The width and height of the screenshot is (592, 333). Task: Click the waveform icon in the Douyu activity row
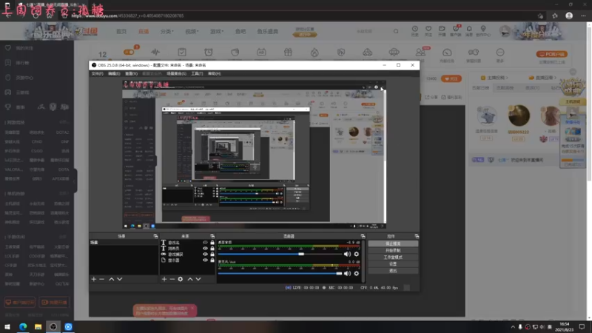(155, 52)
